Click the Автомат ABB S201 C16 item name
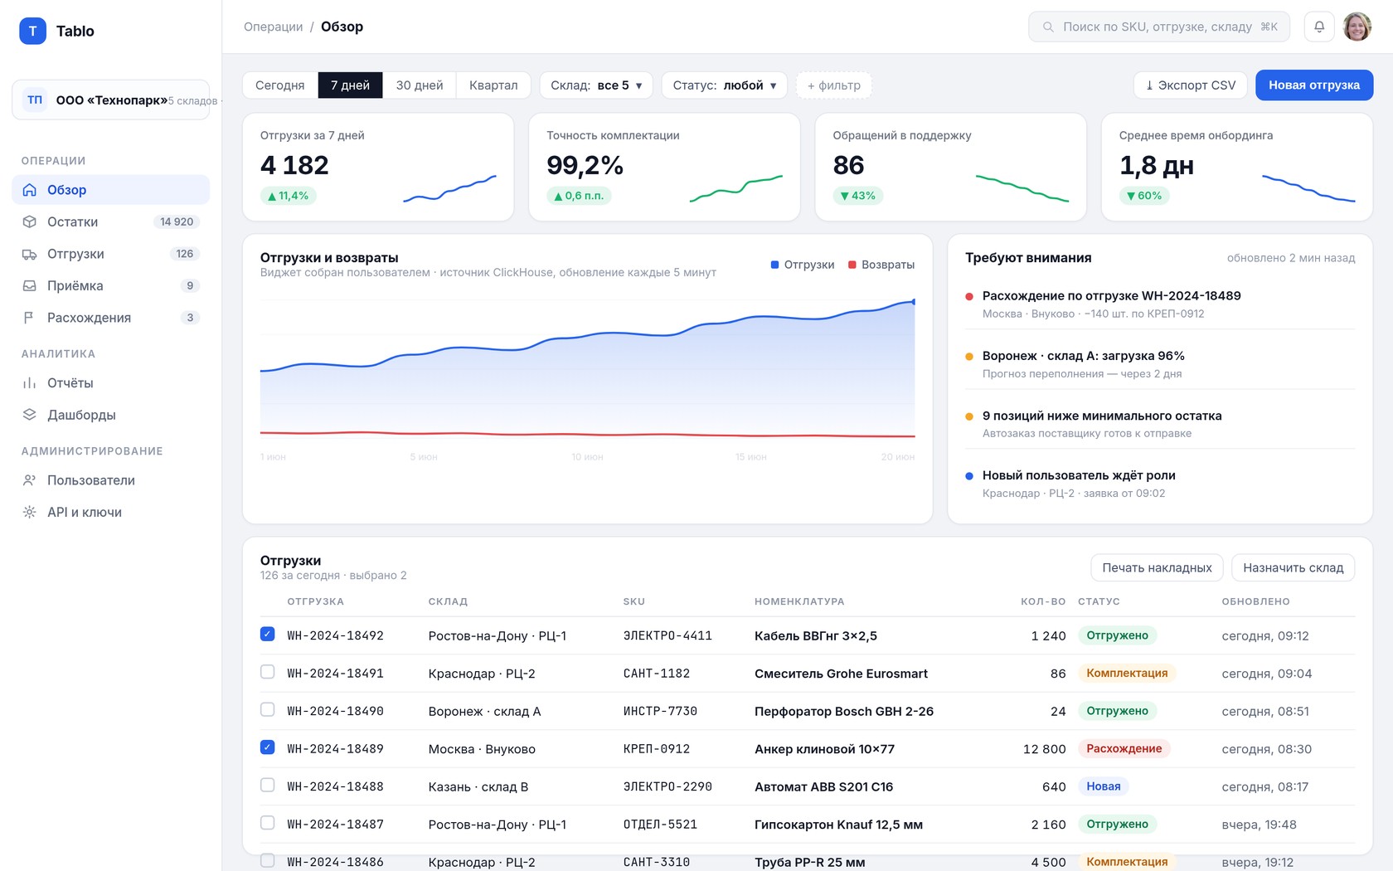 pyautogui.click(x=823, y=786)
